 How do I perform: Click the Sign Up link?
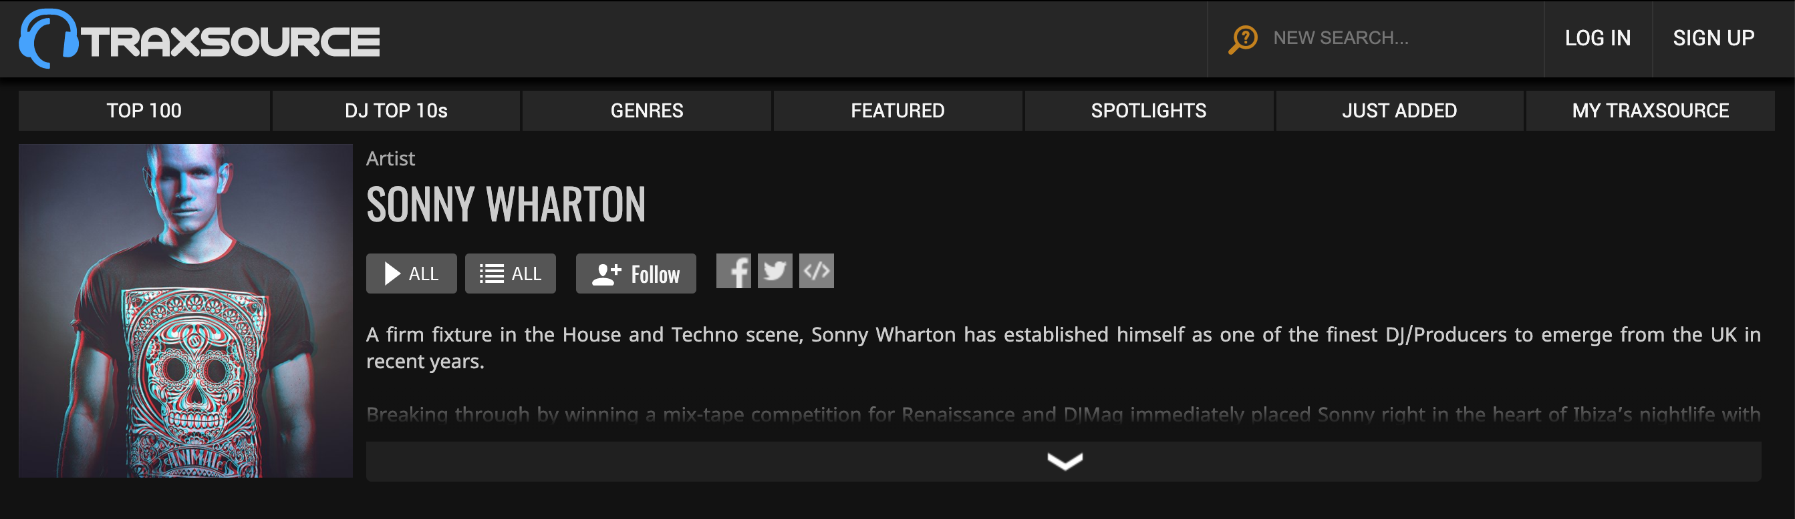pyautogui.click(x=1713, y=38)
